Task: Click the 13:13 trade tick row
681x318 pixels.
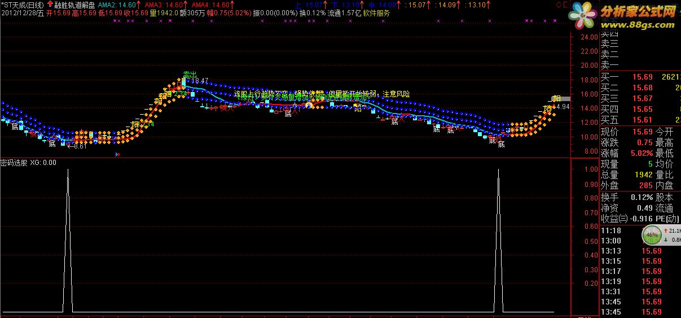Action: [x=640, y=251]
